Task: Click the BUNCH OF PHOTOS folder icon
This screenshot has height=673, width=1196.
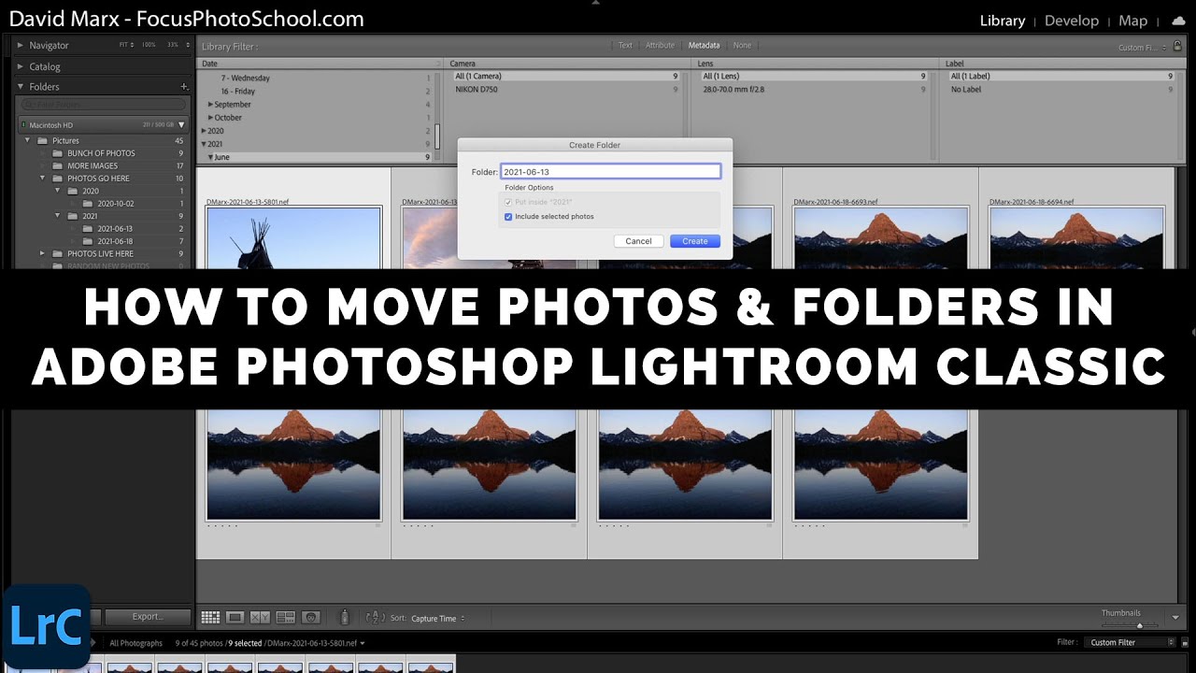Action: (57, 153)
